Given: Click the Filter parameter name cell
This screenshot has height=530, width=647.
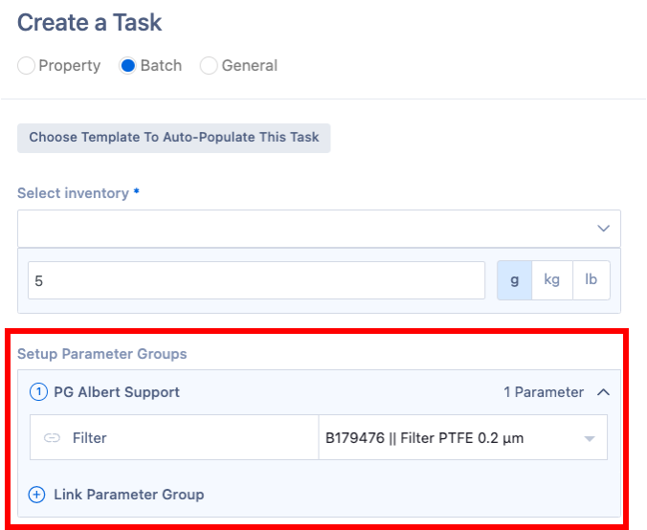Looking at the screenshot, I should point(90,438).
